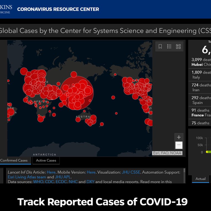
Task: Select the 1,809 deaths Italy entry
Action: (x=200, y=75)
